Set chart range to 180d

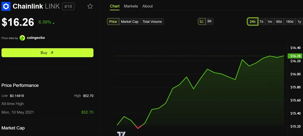tap(289, 21)
